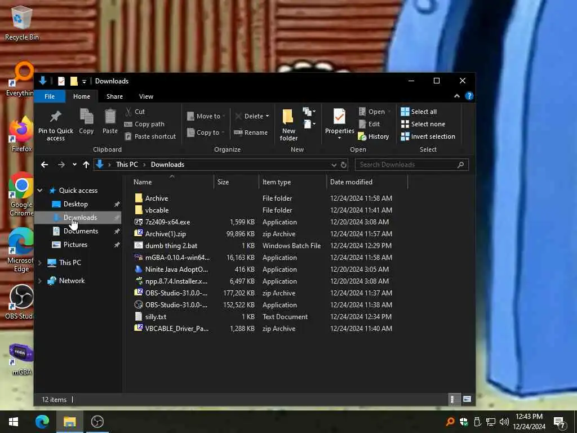The image size is (577, 433).
Task: Click in the Search Downloads field
Action: click(x=411, y=165)
